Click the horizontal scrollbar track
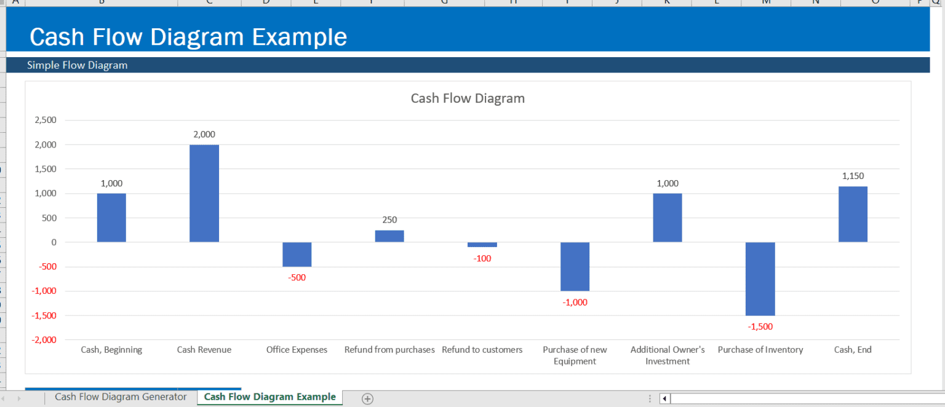The height and width of the screenshot is (407, 945). tap(800, 398)
